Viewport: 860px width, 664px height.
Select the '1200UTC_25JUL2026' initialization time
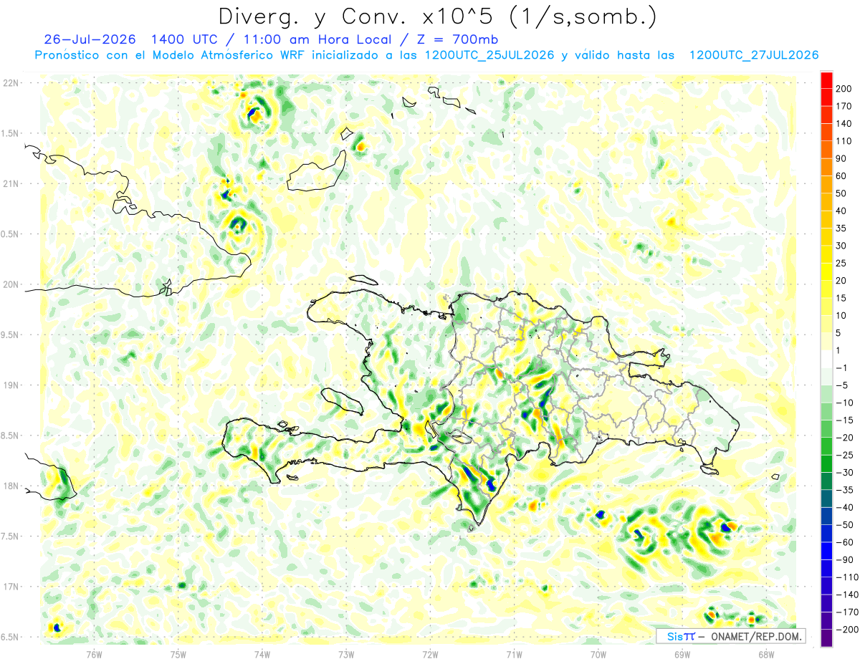[x=489, y=55]
